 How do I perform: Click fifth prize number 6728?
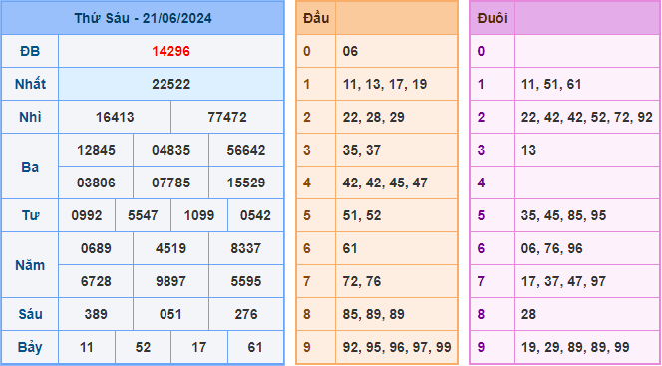[x=96, y=281]
